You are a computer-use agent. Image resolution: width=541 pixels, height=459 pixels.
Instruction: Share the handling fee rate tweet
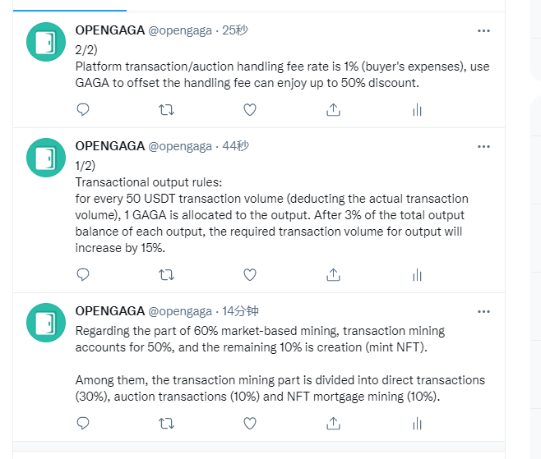(333, 109)
